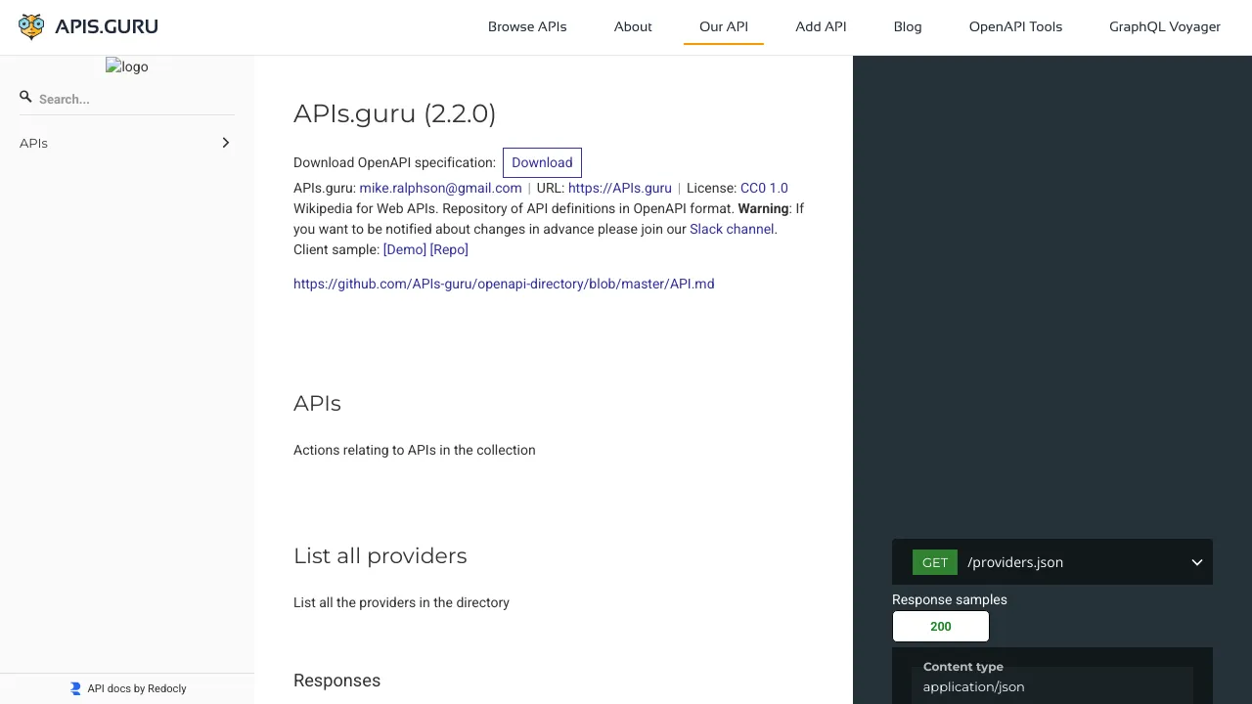Open GraphQL Voyager from the navbar
The width and height of the screenshot is (1252, 704).
pos(1165,26)
